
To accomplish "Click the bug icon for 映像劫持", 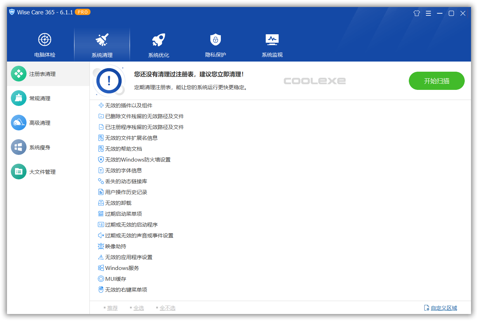I will click(x=101, y=246).
